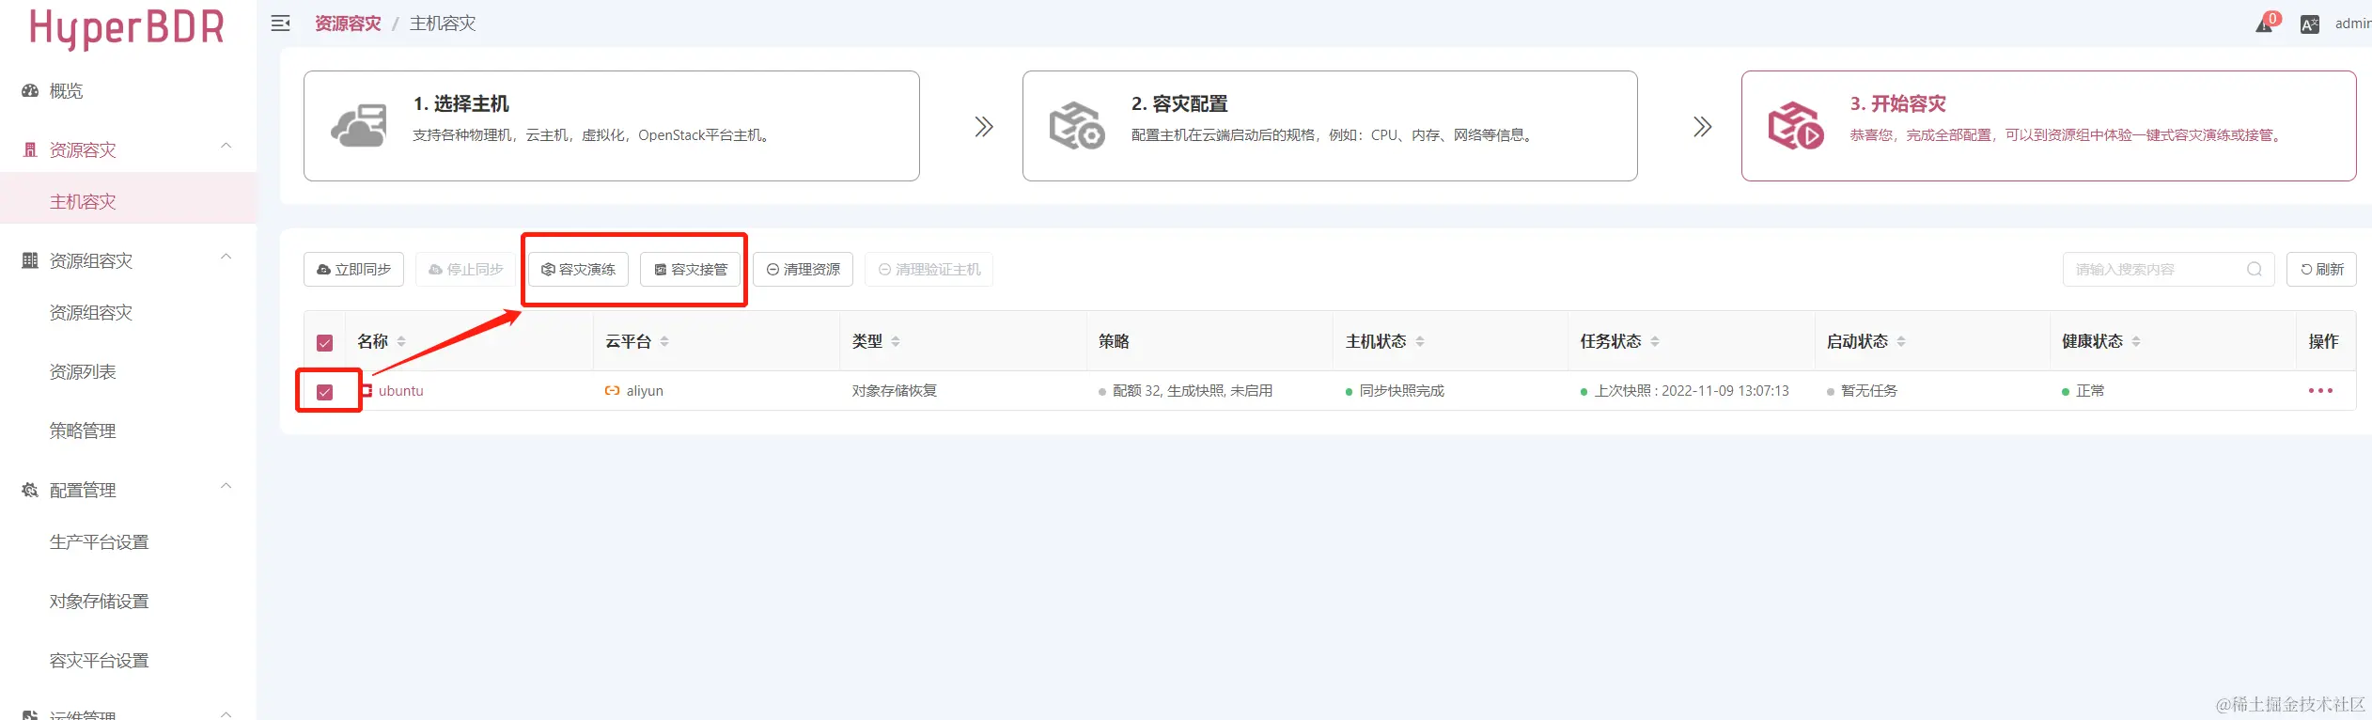
Task: Sort by 类型 column arrows
Action: pyautogui.click(x=896, y=341)
